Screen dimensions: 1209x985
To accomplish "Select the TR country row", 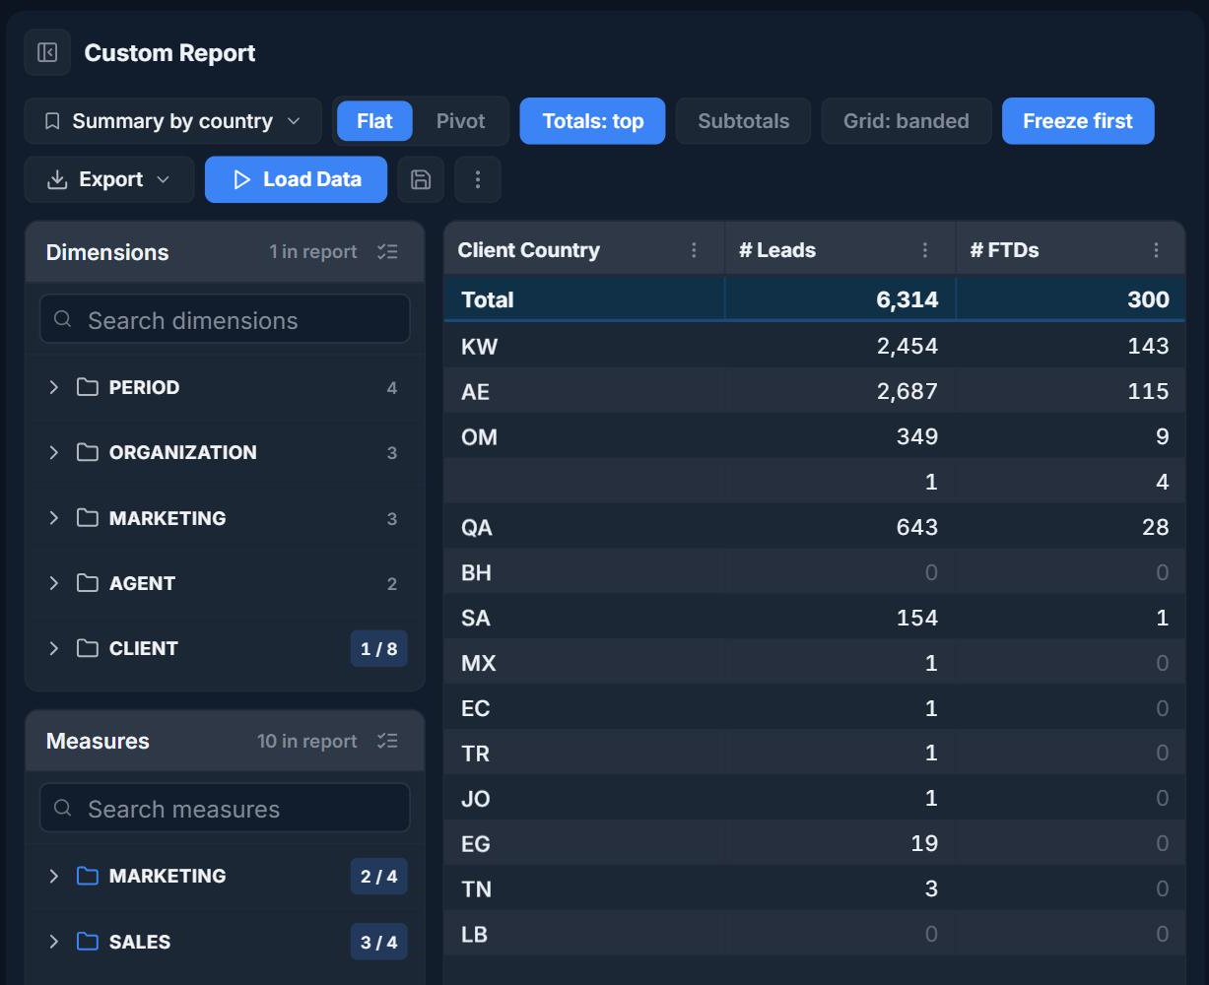I will coord(814,754).
